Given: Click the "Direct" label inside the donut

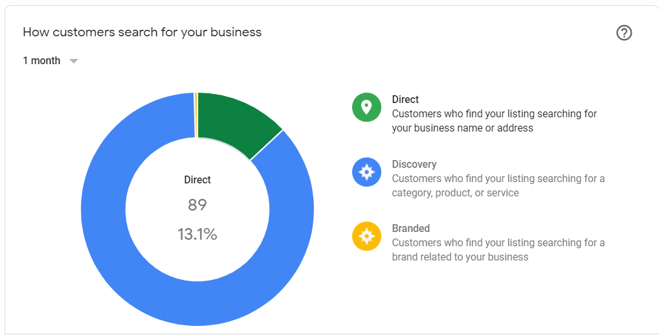Looking at the screenshot, I should [x=197, y=180].
